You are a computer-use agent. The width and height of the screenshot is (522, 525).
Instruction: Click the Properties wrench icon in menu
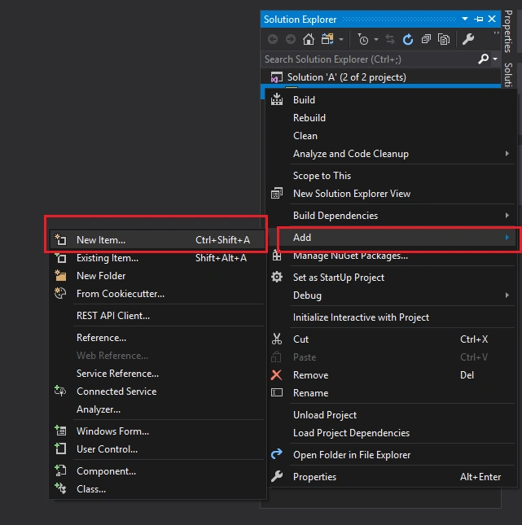point(277,476)
